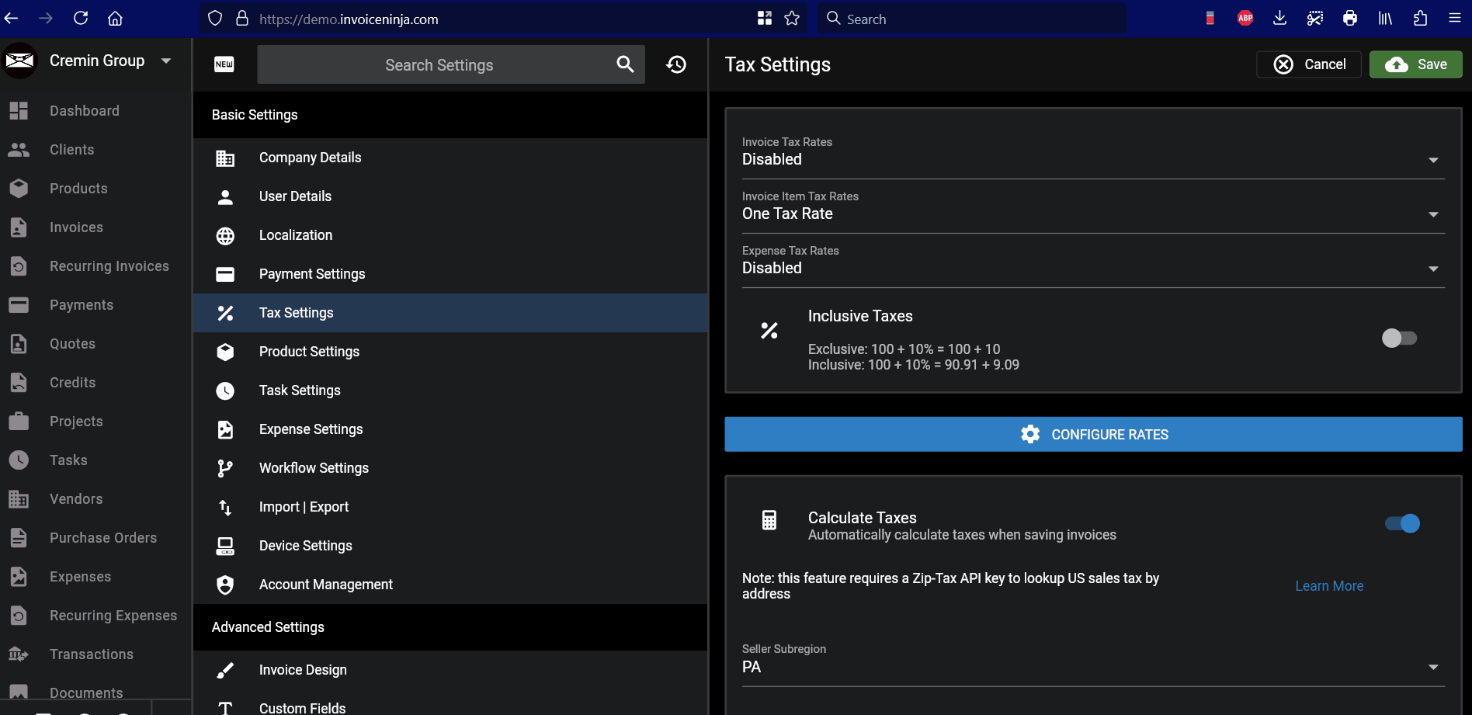Click the NEW badge icon
This screenshot has width=1472, height=715.
(x=224, y=64)
